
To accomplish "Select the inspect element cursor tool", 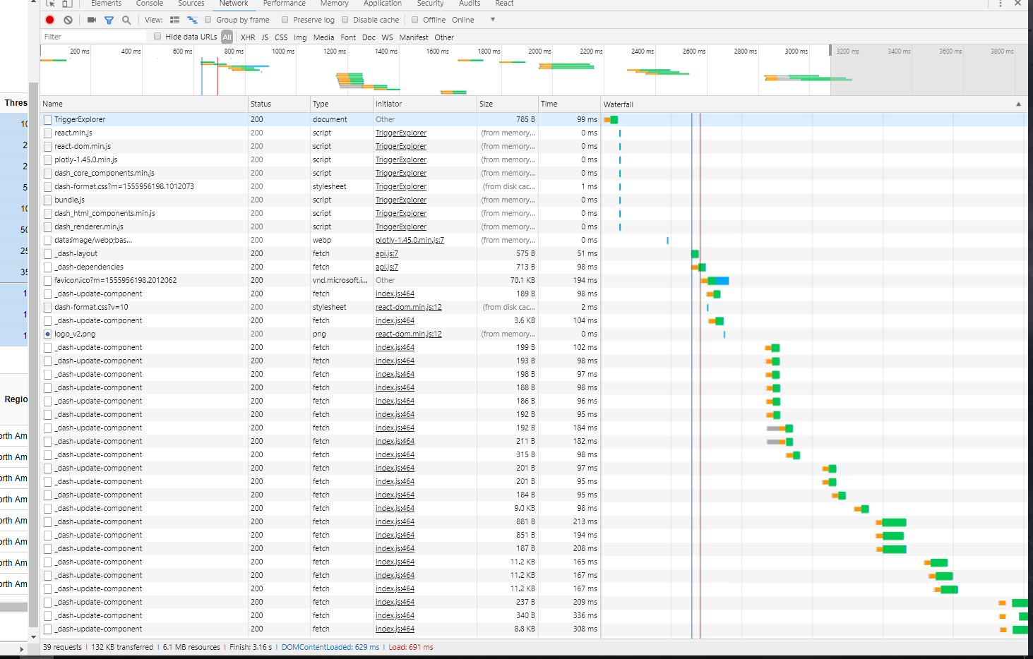I will pyautogui.click(x=49, y=4).
